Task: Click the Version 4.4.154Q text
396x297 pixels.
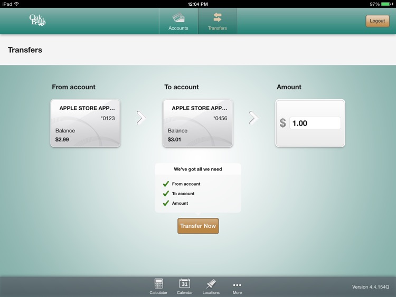Action: (x=371, y=287)
